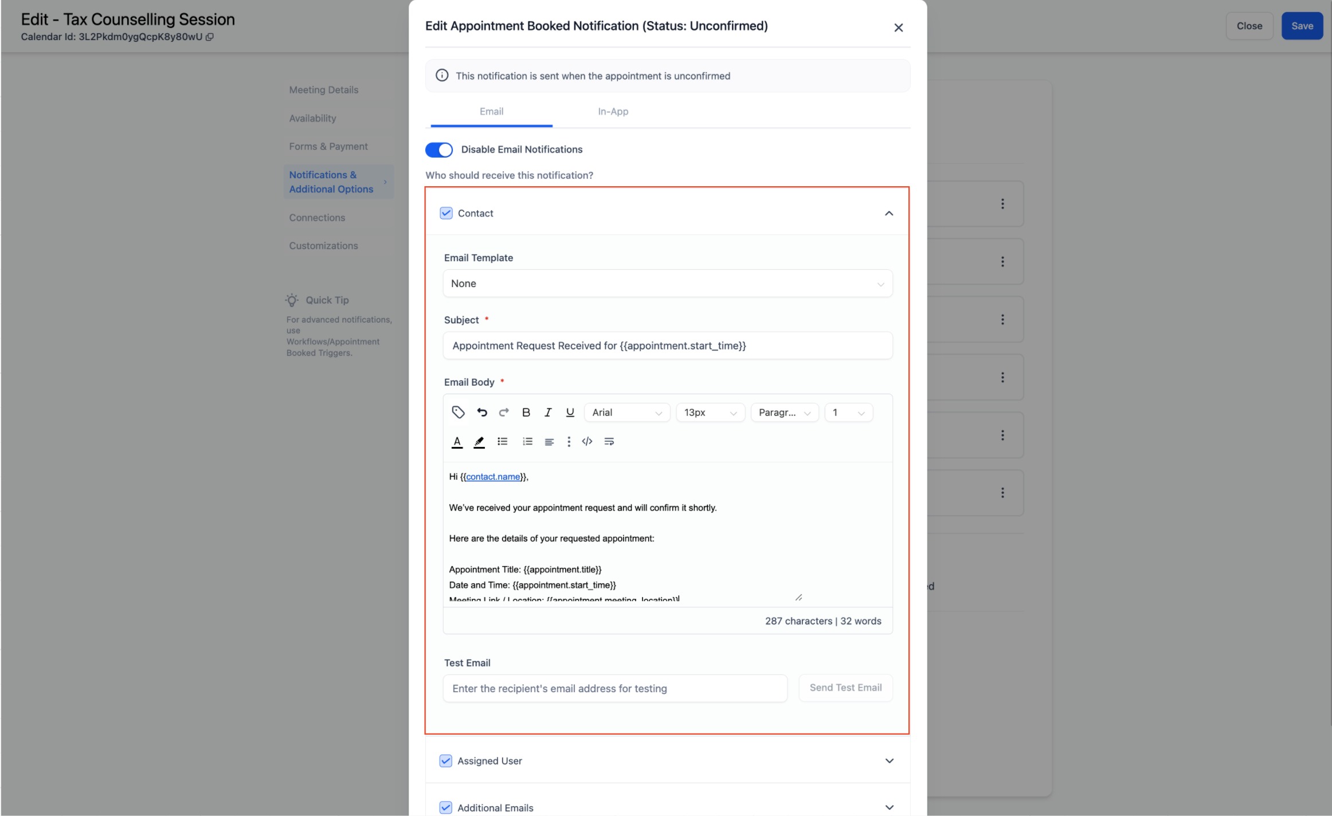Uncheck the Contact checkbox
This screenshot has height=816, width=1332.
446,213
